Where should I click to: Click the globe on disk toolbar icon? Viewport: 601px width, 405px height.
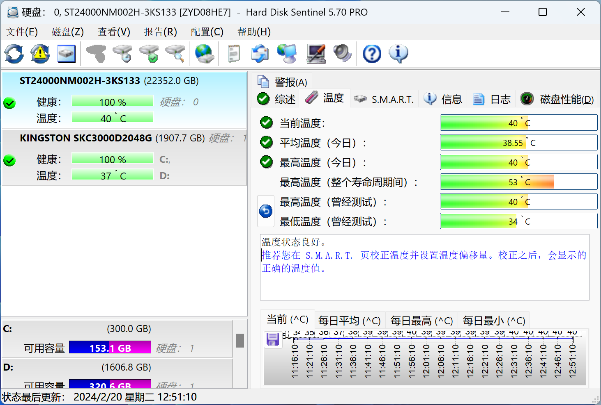(204, 54)
